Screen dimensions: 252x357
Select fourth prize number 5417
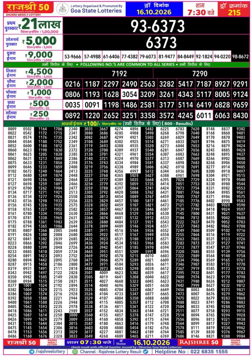(x=186, y=84)
